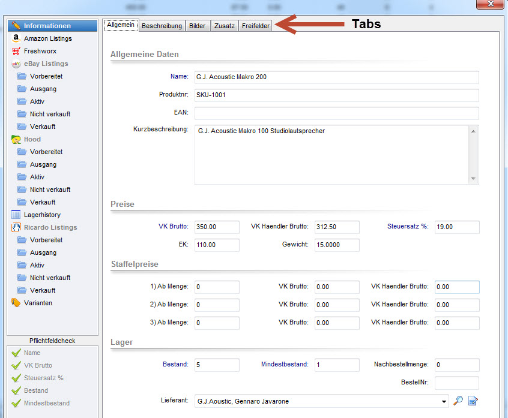Image resolution: width=508 pixels, height=418 pixels.
Task: Click the Gewicht field
Action: 337,245
